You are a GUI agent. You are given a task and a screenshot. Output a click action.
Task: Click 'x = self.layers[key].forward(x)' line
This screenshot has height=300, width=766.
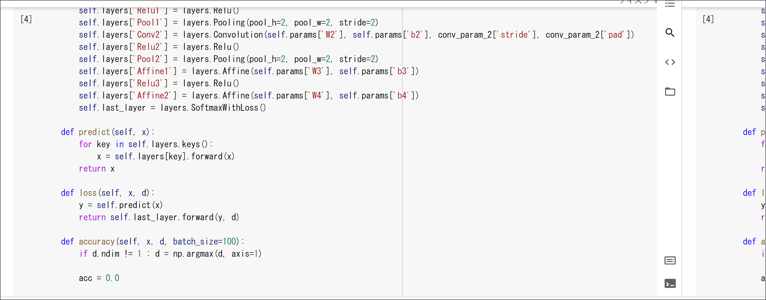pos(166,157)
